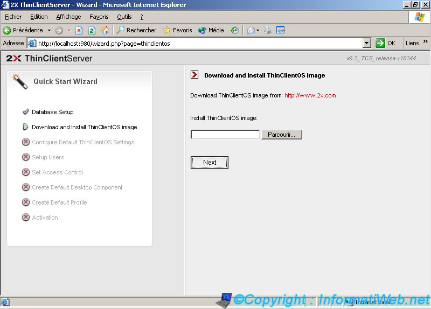Click the History icon in toolbar
The height and width of the screenshot is (309, 431).
pos(234,30)
